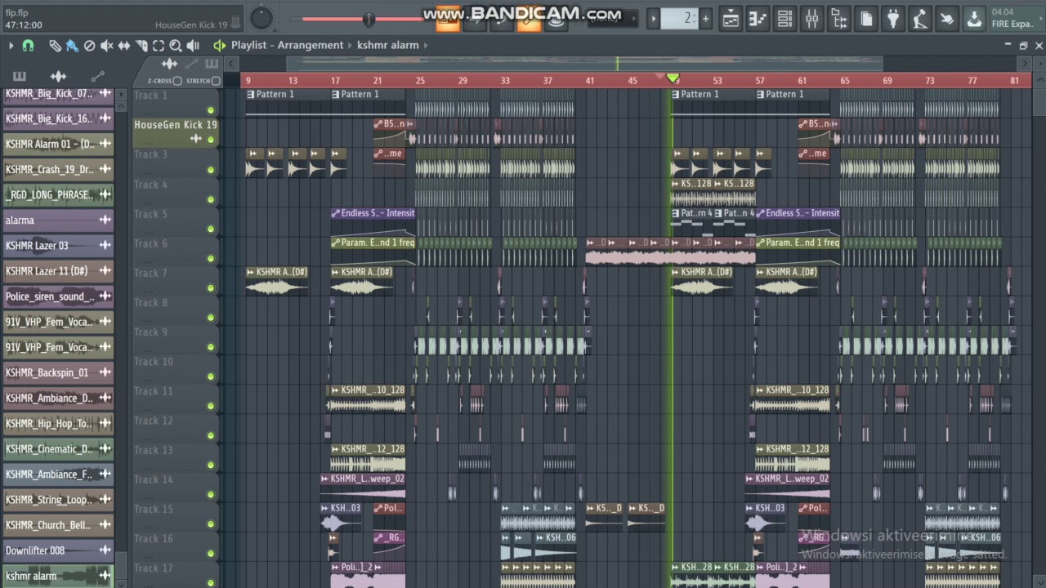
Task: Open the project picker pages icon
Action: [866, 18]
